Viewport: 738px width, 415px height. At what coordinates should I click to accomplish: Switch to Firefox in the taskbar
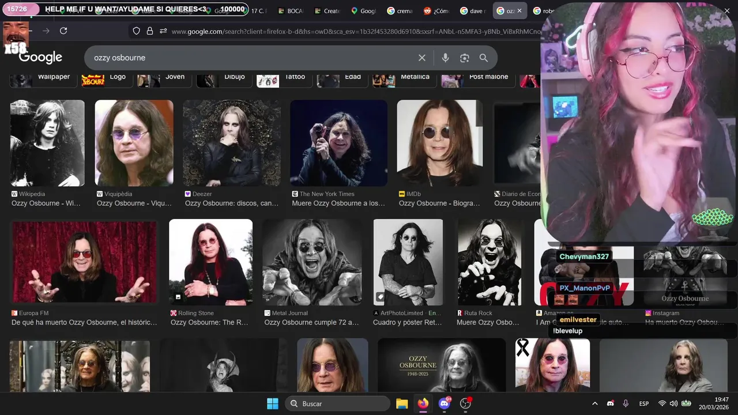[423, 403]
